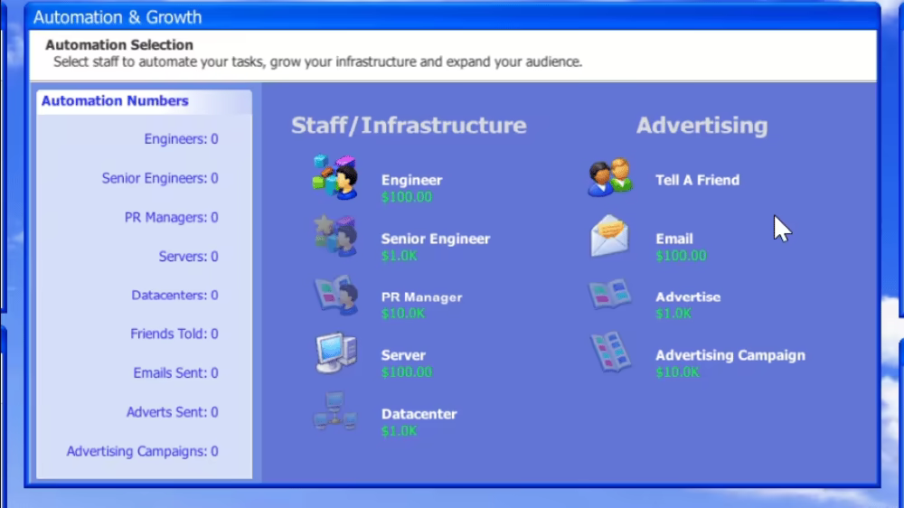
Task: Click the Engineer icon with colored blocks
Action: 335,177
